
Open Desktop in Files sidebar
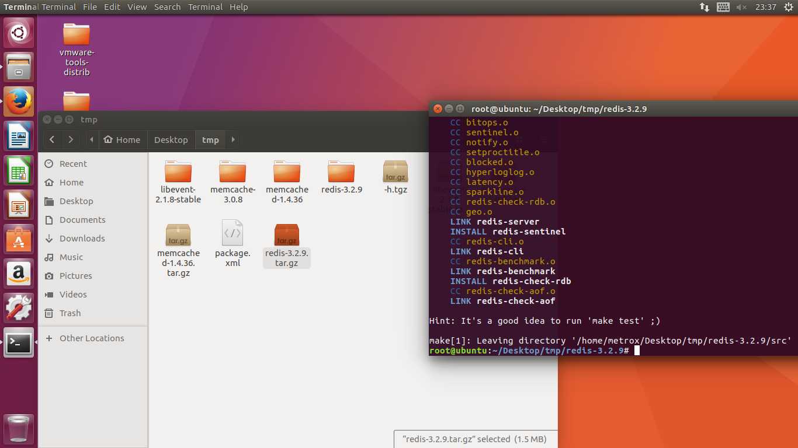pos(93,201)
